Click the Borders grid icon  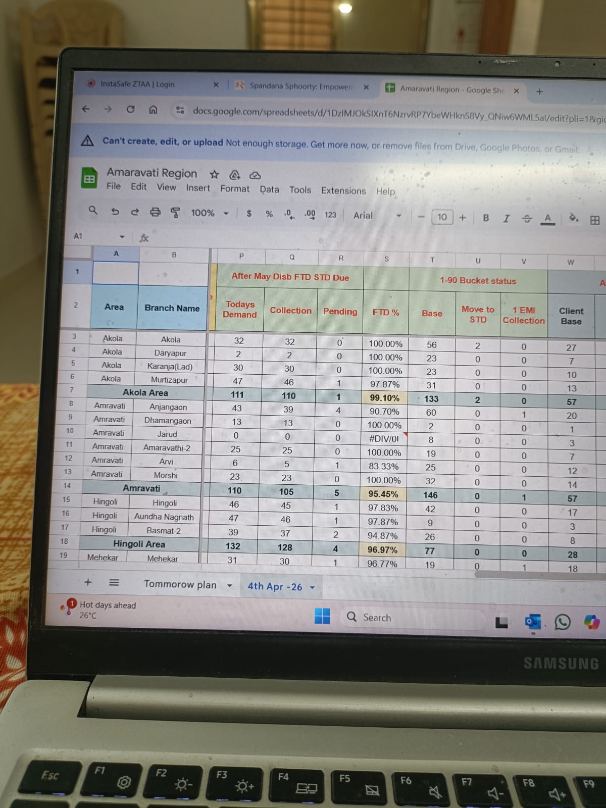pos(595,220)
